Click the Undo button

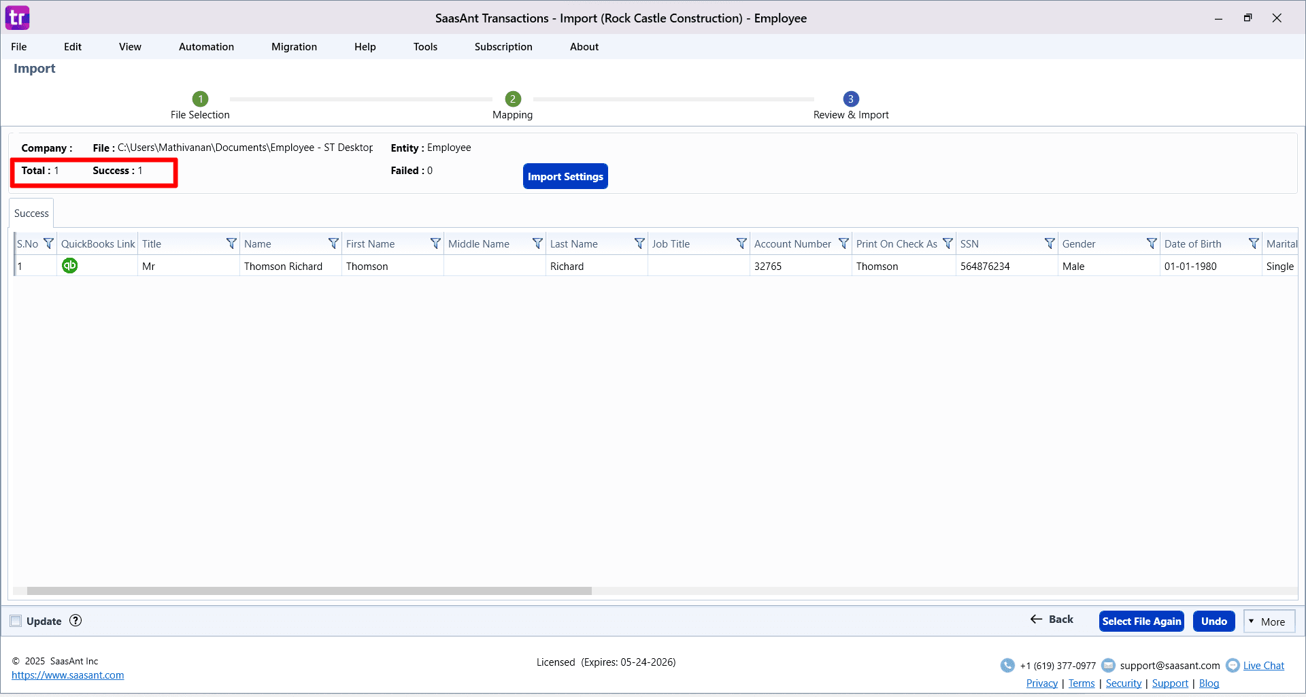pyautogui.click(x=1213, y=621)
